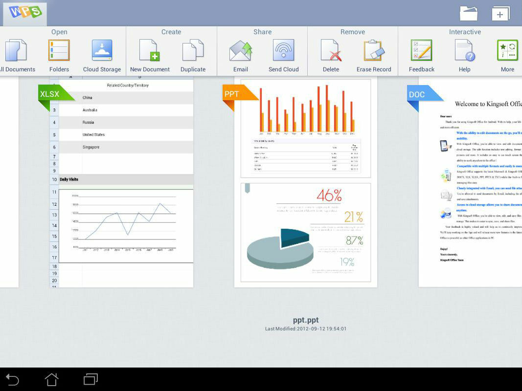Click the 'Daily Visits' row in spreadsheet

[x=121, y=179]
